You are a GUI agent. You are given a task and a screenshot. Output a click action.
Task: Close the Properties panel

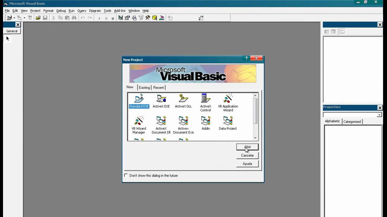point(380,108)
